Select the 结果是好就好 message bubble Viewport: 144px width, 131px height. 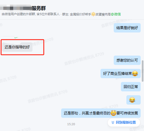tap(127, 28)
